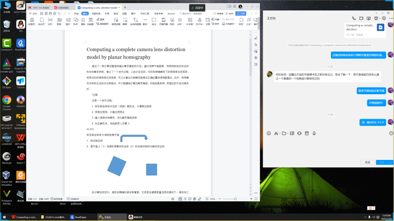
Task: Click the zoom slider handle in WPS
Action: 235,199
